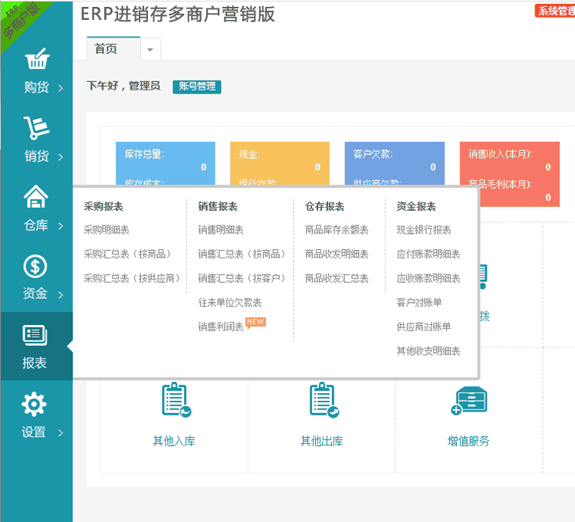Expand the tab list dropdown arrow

[x=150, y=49]
